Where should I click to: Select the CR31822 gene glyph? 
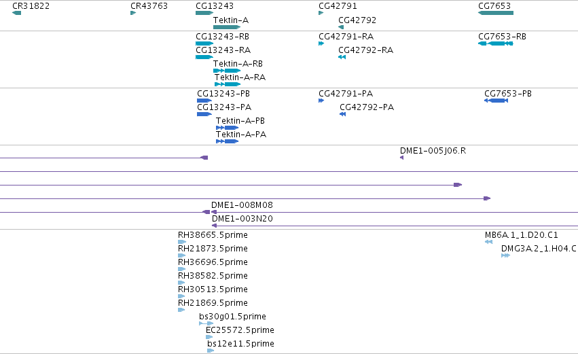tap(16, 13)
